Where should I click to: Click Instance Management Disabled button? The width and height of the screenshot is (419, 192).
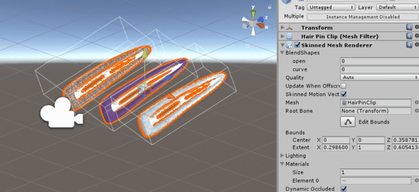click(363, 17)
